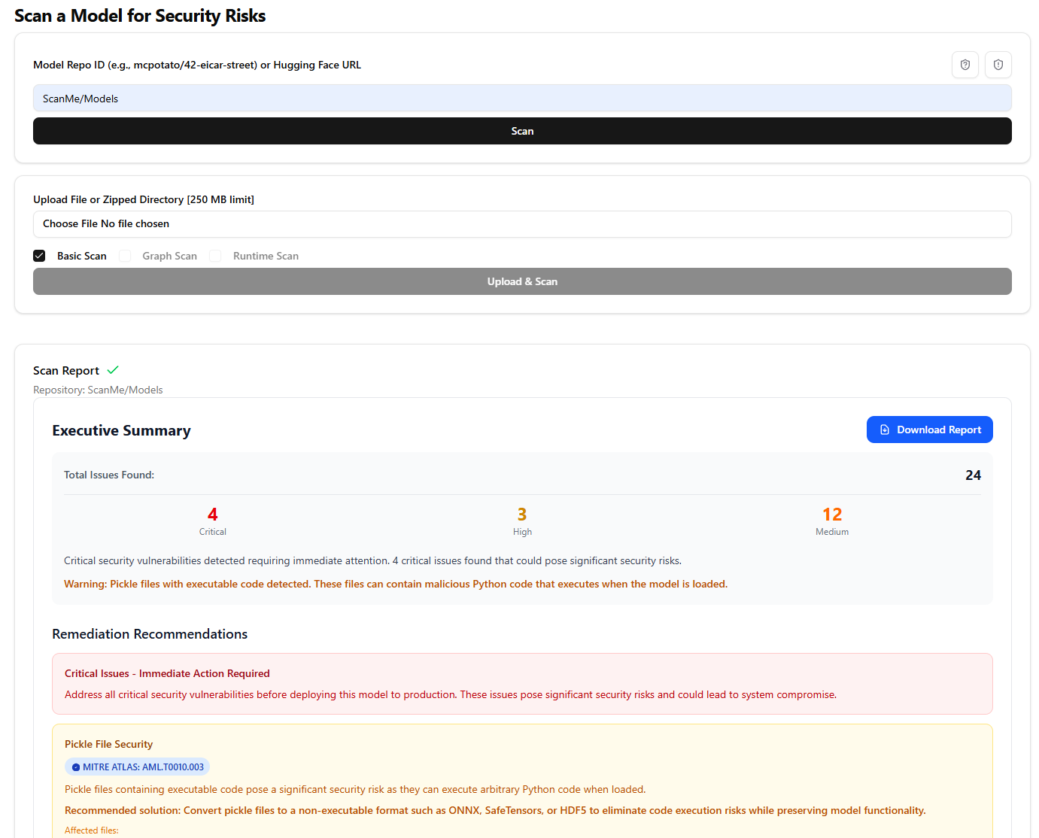Click the Pickle File Security card heading
This screenshot has height=838, width=1039.
point(108,744)
